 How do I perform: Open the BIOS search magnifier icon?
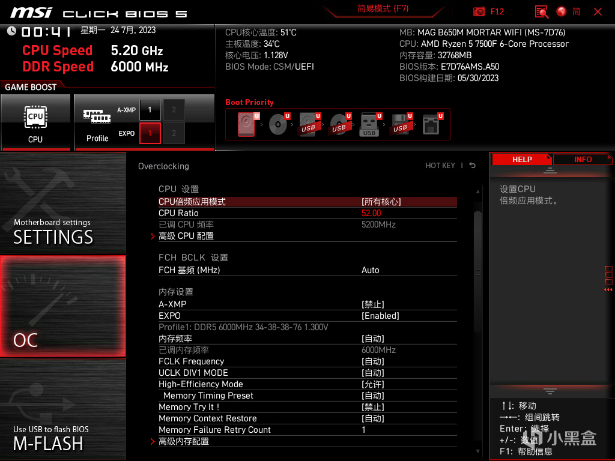(542, 12)
